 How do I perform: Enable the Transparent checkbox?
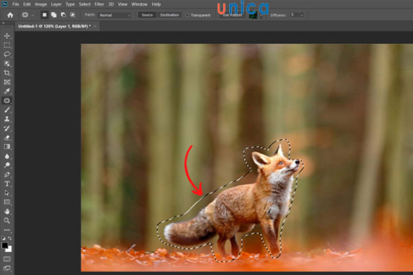(x=187, y=14)
